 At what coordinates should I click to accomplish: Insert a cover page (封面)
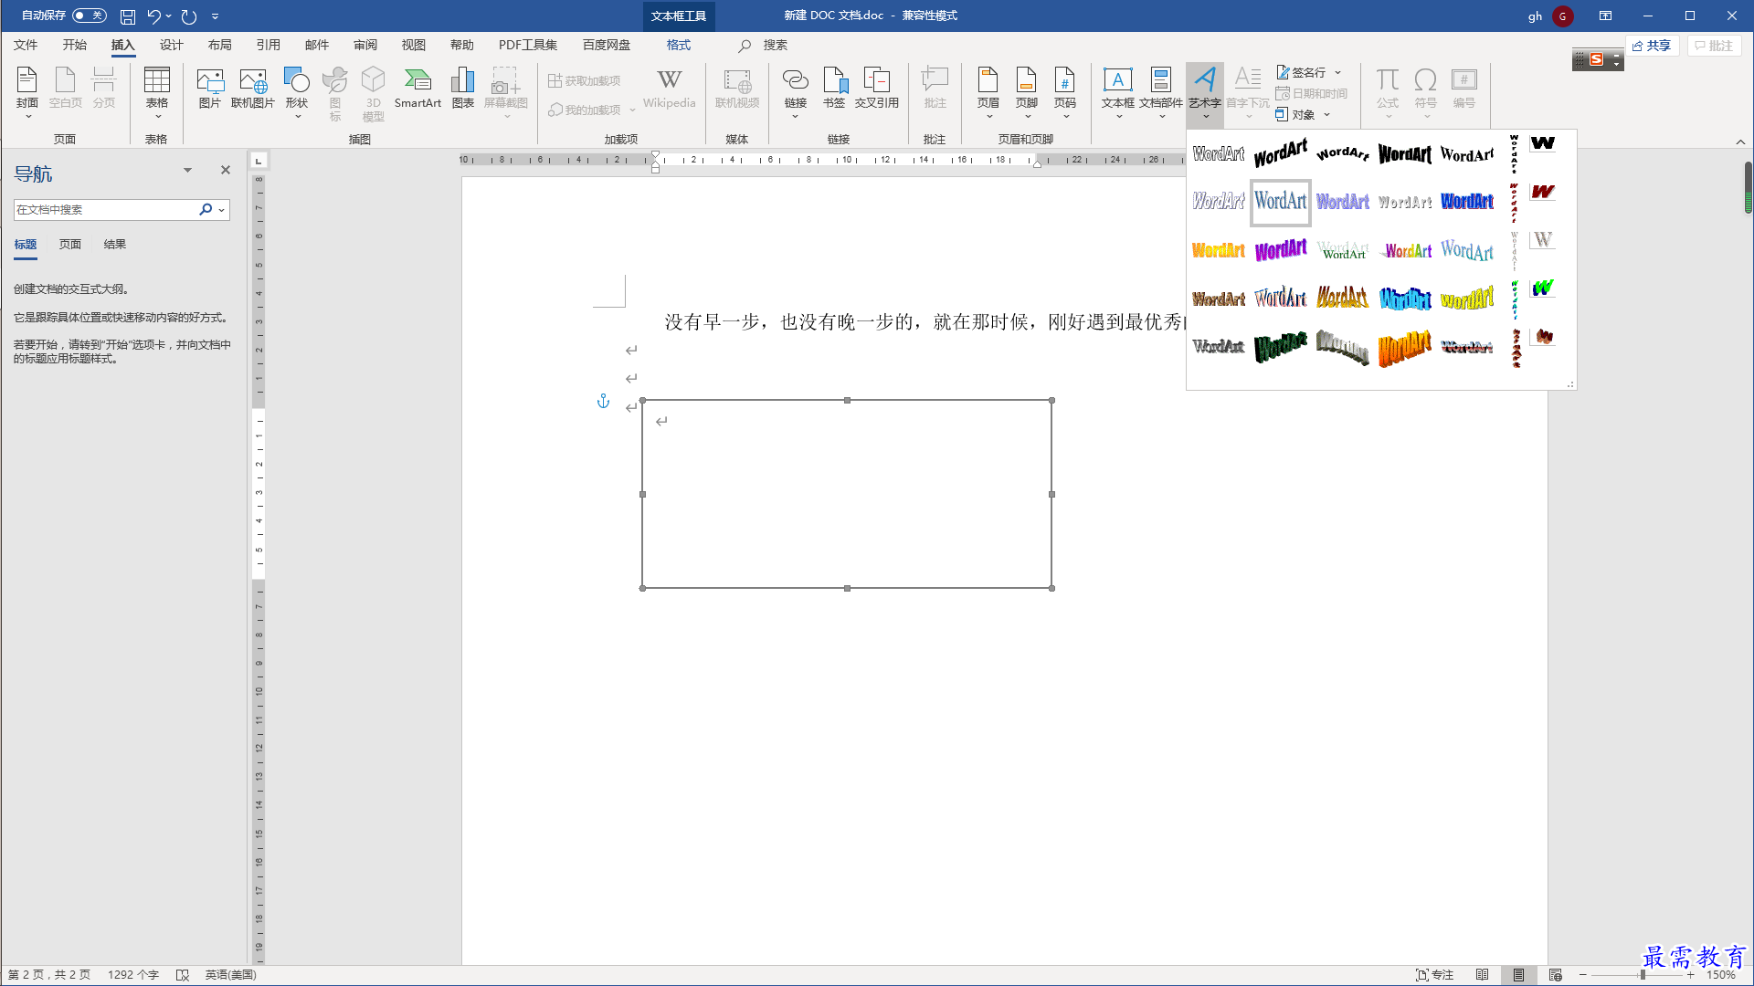(x=27, y=93)
